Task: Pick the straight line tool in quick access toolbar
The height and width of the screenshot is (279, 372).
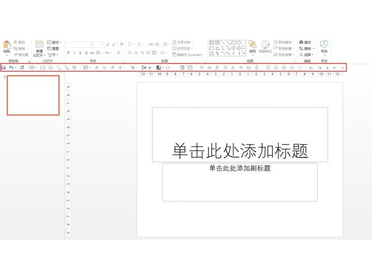Action: pos(58,68)
